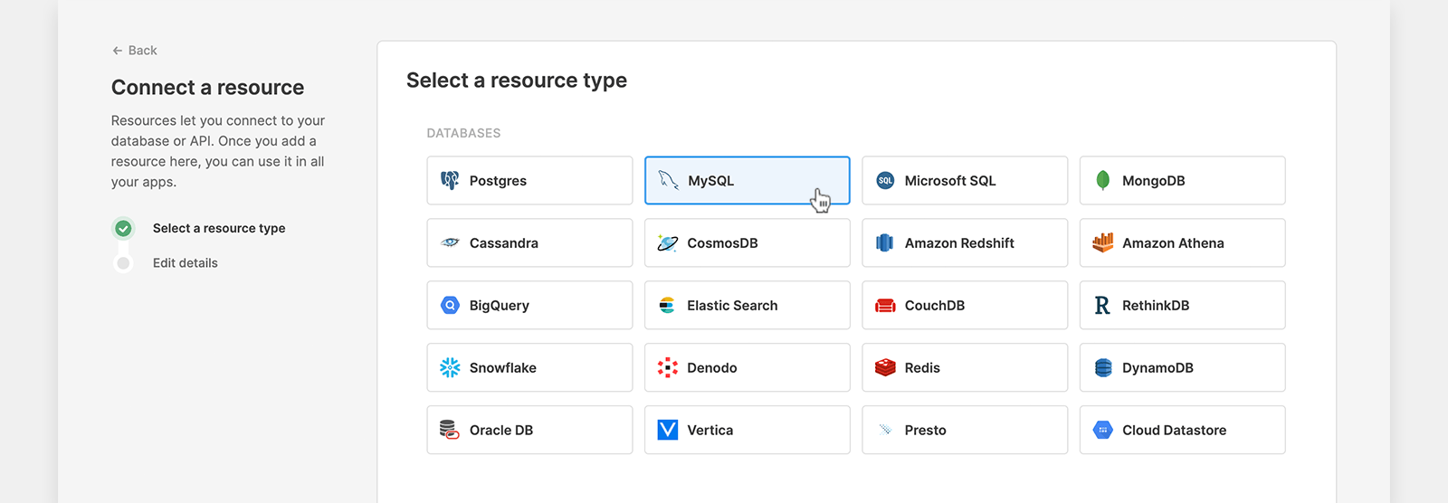This screenshot has height=503, width=1448.
Task: Click the BigQuery hexagon icon
Action: click(450, 306)
